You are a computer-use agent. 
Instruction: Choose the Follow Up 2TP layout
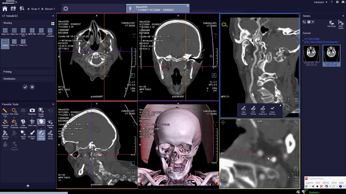[23, 32]
